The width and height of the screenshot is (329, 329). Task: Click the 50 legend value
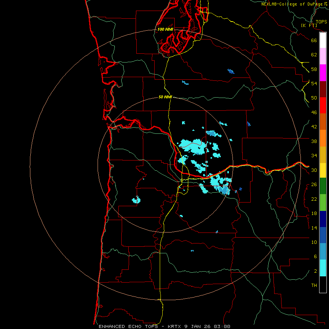(x=314, y=98)
